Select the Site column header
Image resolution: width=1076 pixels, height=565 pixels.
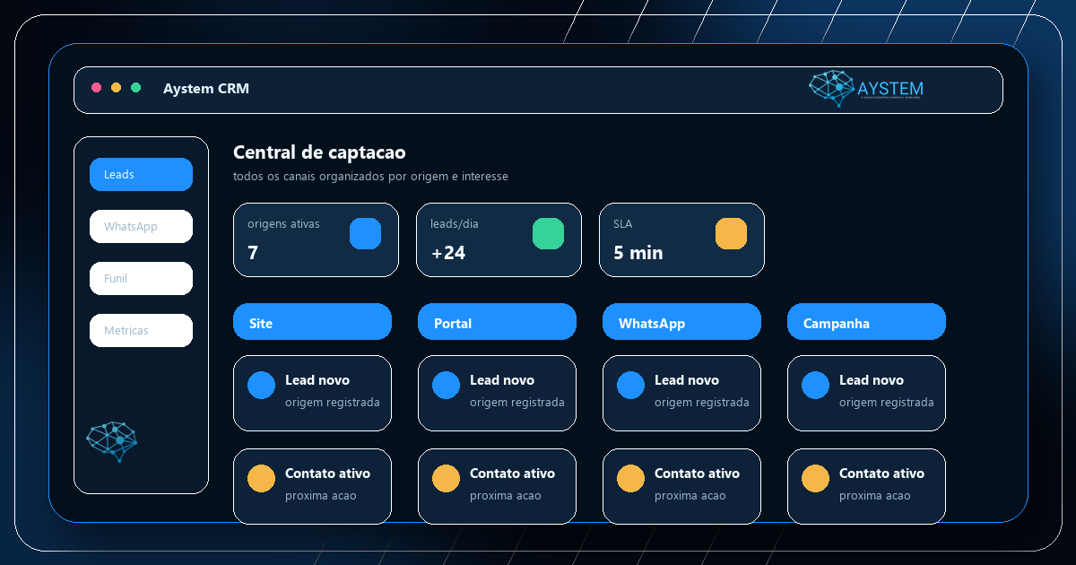(312, 321)
